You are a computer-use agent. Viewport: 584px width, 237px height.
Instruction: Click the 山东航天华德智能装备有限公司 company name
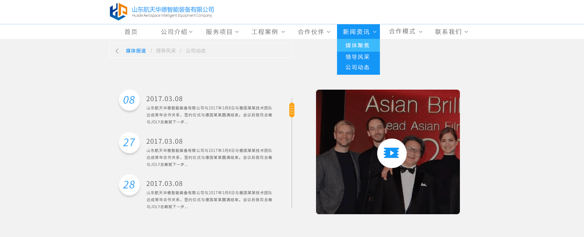click(173, 9)
